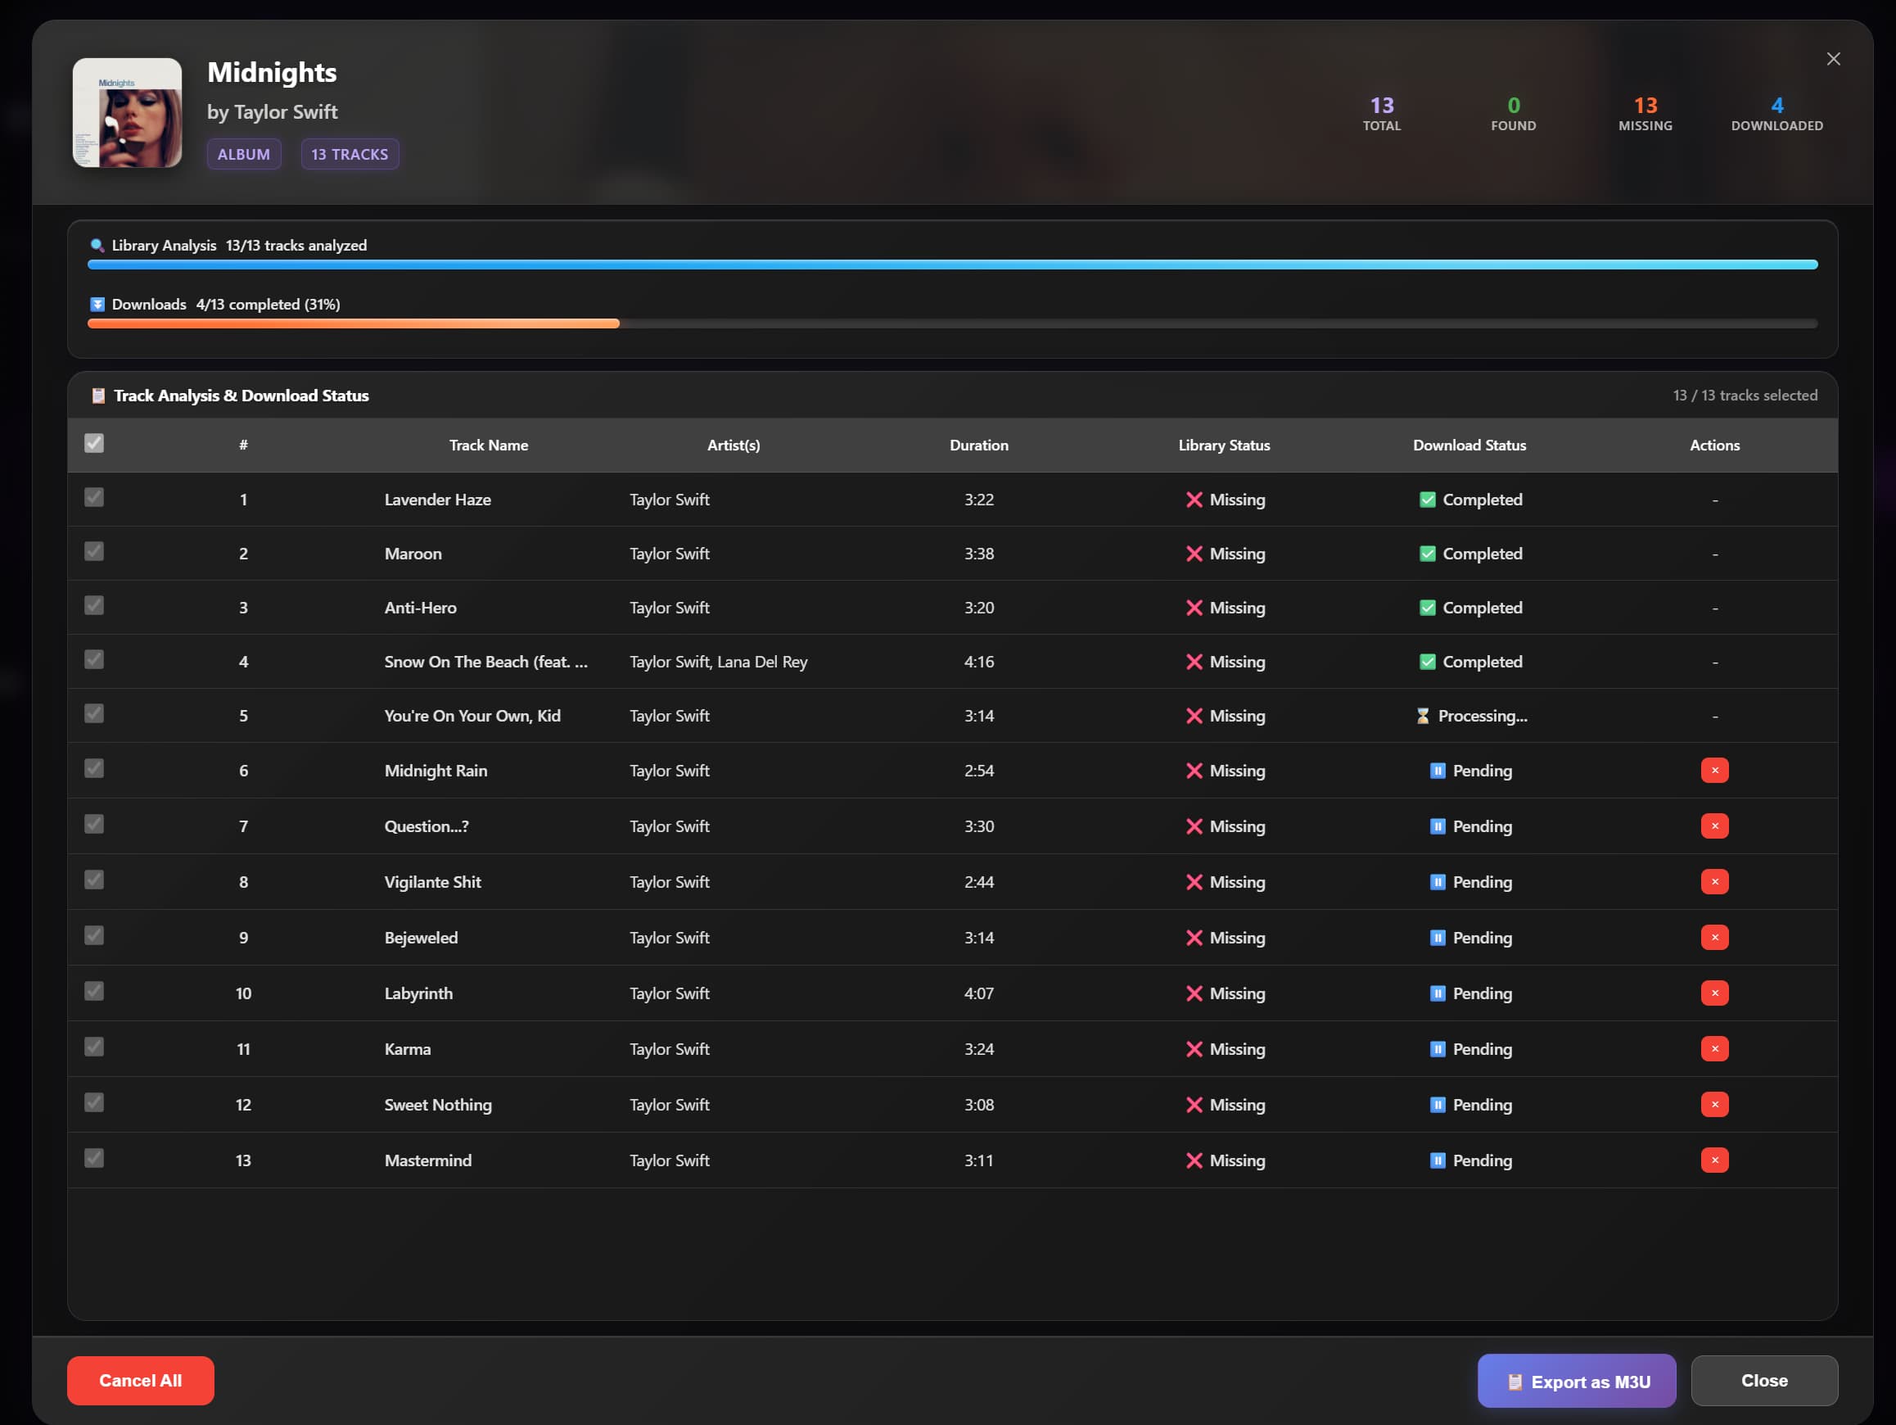The height and width of the screenshot is (1425, 1896).
Task: Click the orange Downloads progress bar
Action: click(353, 324)
